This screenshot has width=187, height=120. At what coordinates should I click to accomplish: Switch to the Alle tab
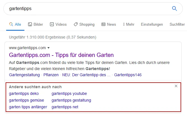(15, 25)
